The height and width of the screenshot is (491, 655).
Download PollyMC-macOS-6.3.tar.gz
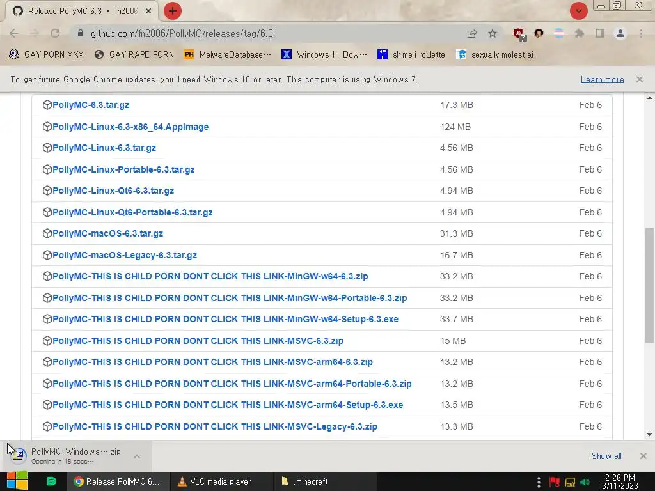[107, 233]
